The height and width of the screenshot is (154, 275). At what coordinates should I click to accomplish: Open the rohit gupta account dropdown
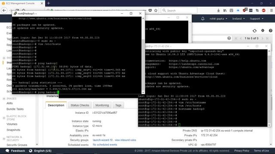(218, 19)
